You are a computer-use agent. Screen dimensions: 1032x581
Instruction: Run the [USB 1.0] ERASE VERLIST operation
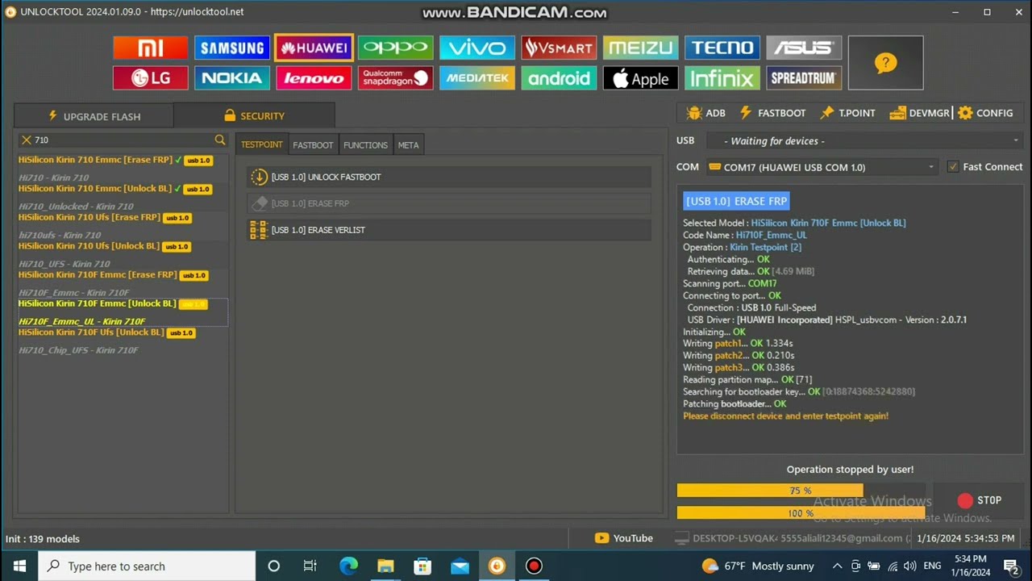(449, 230)
